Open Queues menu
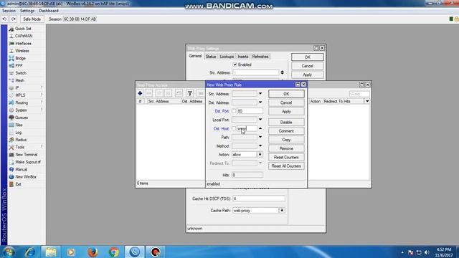The width and height of the screenshot is (459, 258). coord(22,118)
